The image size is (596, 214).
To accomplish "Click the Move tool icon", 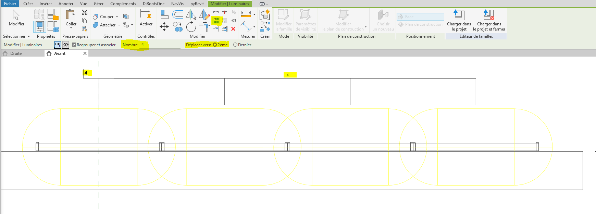I will pyautogui.click(x=164, y=27).
